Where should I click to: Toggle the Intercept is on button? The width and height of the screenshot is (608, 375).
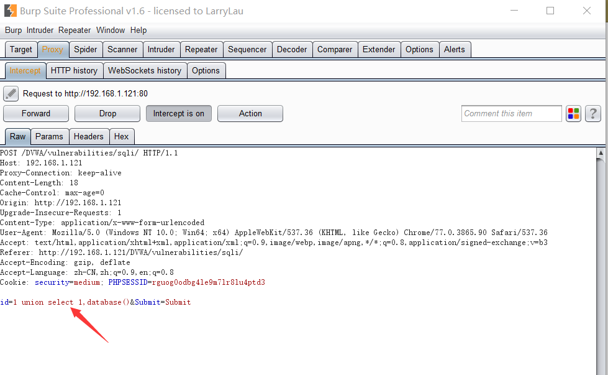[179, 113]
